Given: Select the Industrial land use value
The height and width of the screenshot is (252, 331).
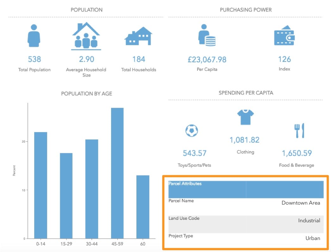Looking at the screenshot, I should click(309, 221).
